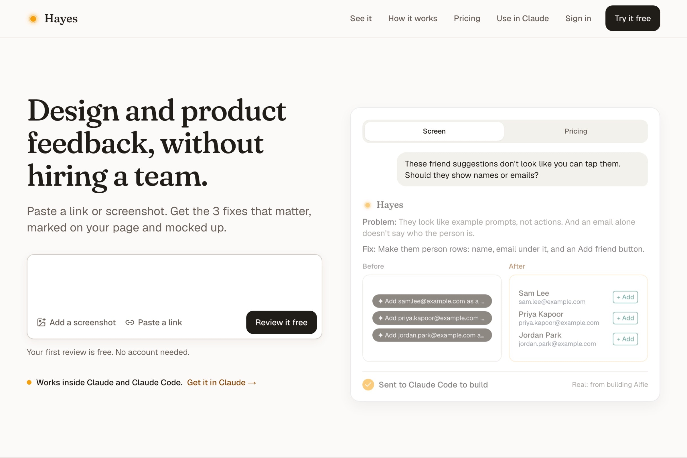687x458 pixels.
Task: Click priya.kapoor@example.com in After card
Action: [558, 323]
